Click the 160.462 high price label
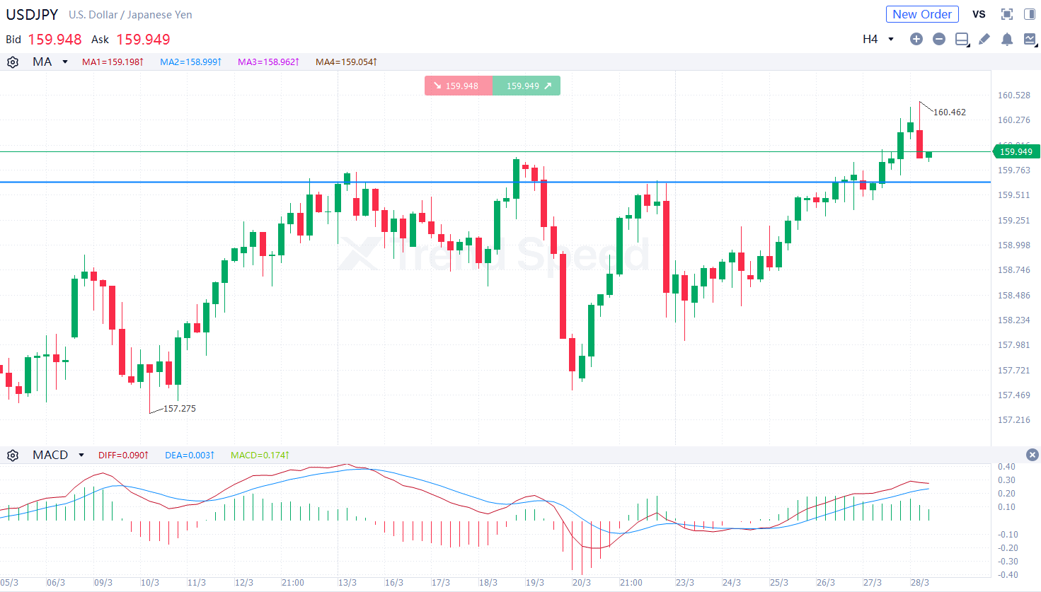Viewport: 1041px width, 592px height. point(949,112)
